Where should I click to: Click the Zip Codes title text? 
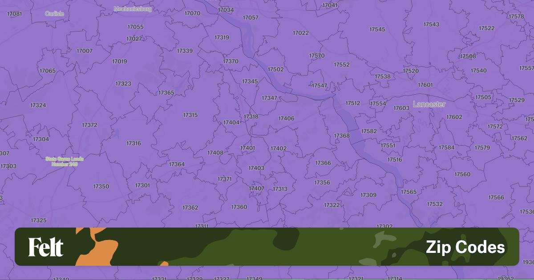tap(465, 247)
